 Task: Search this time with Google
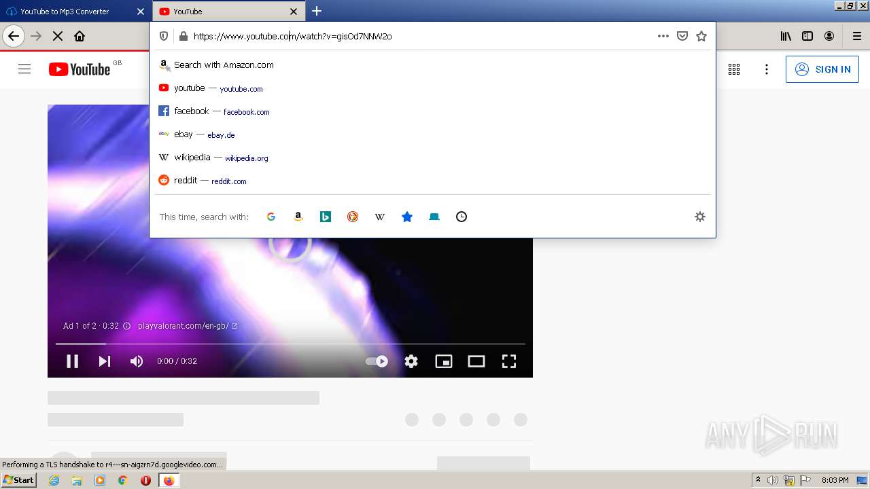click(271, 217)
